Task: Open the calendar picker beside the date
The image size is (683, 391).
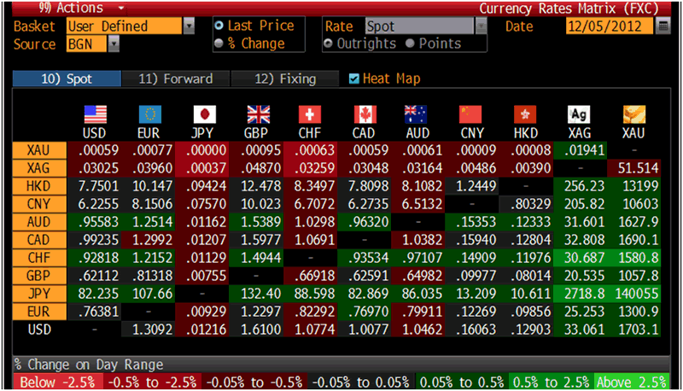Action: [663, 26]
